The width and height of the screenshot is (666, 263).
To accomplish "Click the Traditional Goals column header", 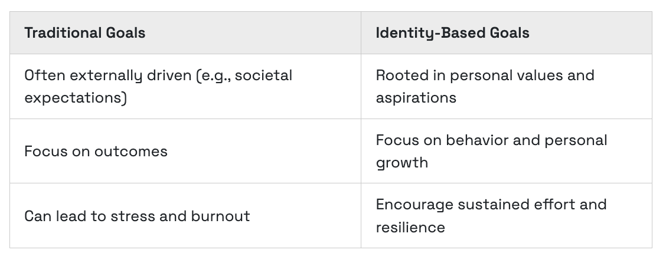I will (185, 32).
